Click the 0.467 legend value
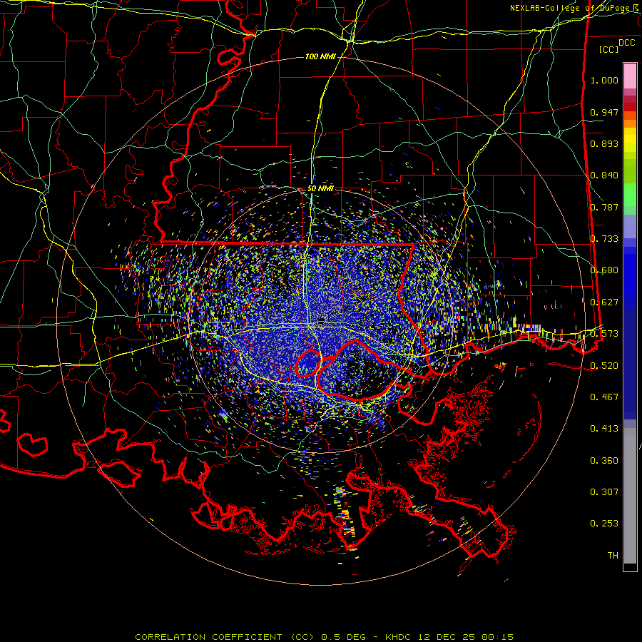Viewport: 642px width, 642px height. pyautogui.click(x=604, y=397)
